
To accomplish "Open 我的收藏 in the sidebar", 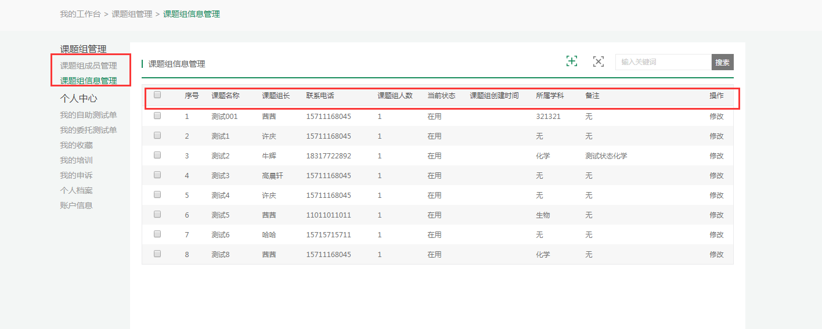I will pyautogui.click(x=76, y=145).
